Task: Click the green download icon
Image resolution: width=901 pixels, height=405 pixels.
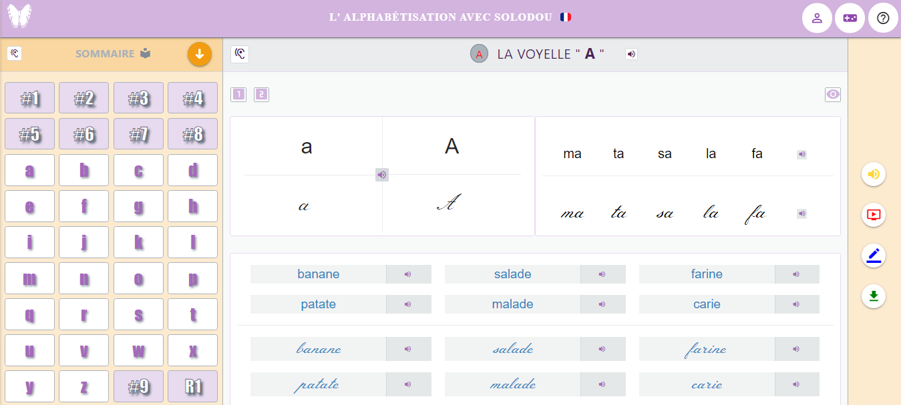Action: click(874, 296)
